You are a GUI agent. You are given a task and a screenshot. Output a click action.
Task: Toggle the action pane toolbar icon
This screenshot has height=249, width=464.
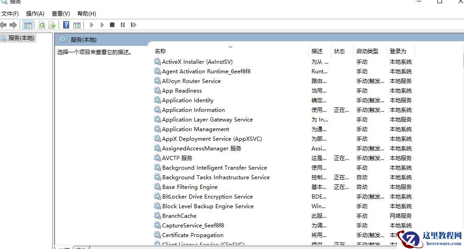(x=77, y=25)
